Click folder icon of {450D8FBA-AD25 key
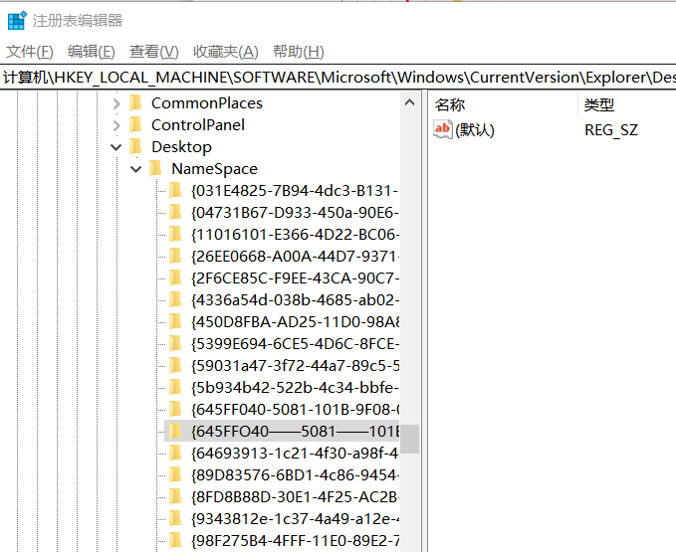The image size is (676, 552). [175, 321]
